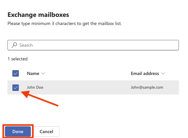Viewport: 188px width, 138px height.
Task: Expand the Name column chevron
Action: 43,73
